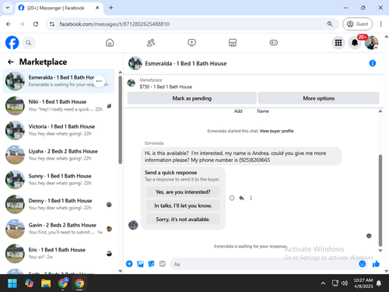Open File Explorer from taskbar
Viewport: 389px width, 292px height.
pyautogui.click(x=46, y=283)
